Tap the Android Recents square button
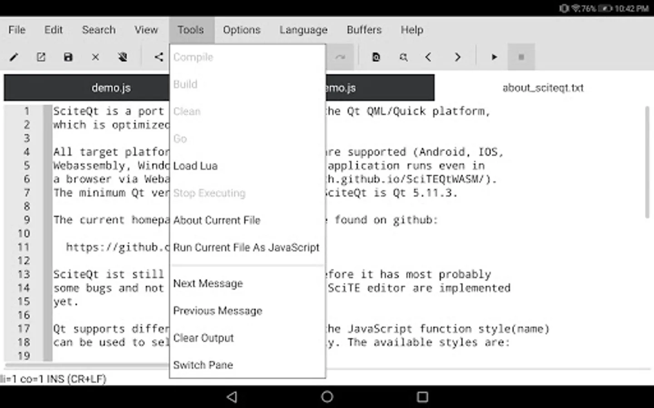 coord(422,397)
